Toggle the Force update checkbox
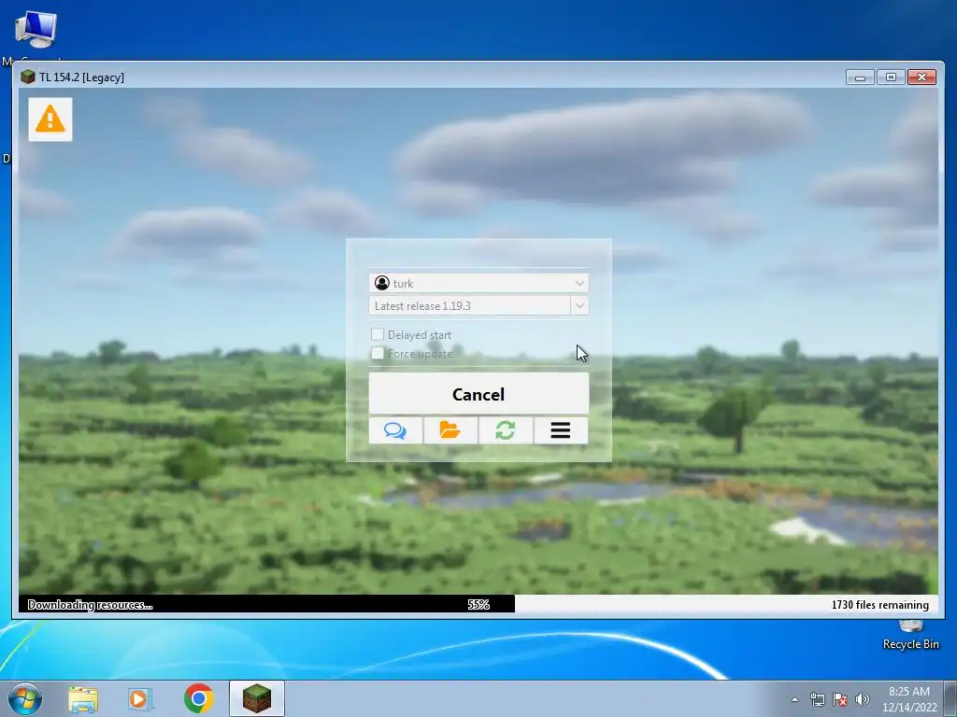 [x=378, y=353]
